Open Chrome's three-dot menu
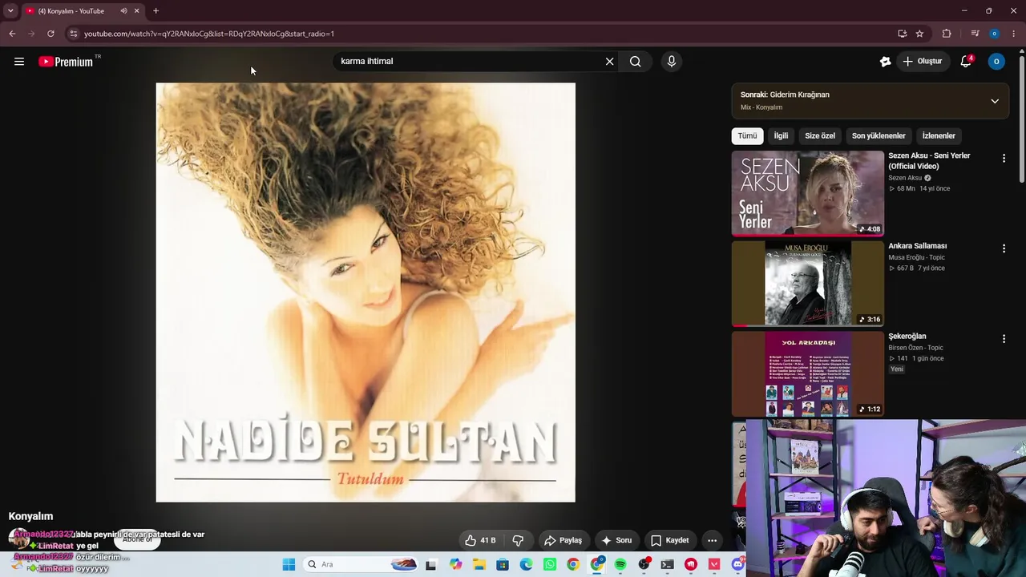1026x577 pixels. click(x=1014, y=34)
